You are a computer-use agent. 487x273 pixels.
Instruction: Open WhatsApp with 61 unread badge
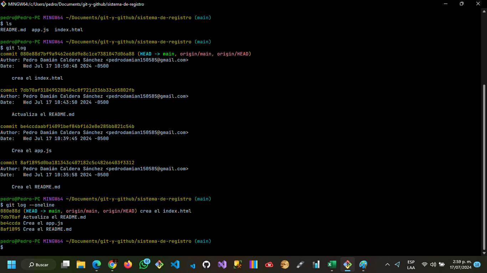(x=144, y=264)
